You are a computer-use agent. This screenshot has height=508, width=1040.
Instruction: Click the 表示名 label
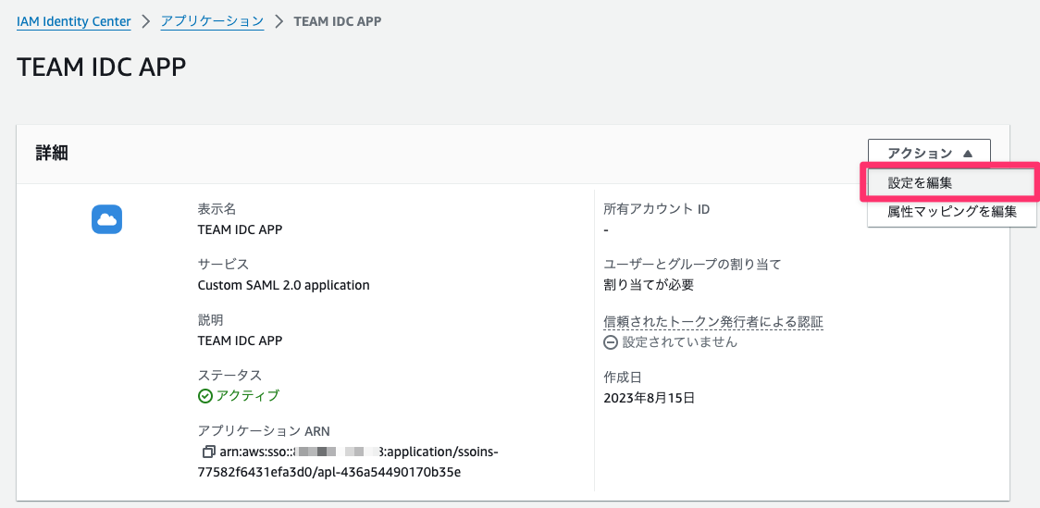tap(217, 209)
